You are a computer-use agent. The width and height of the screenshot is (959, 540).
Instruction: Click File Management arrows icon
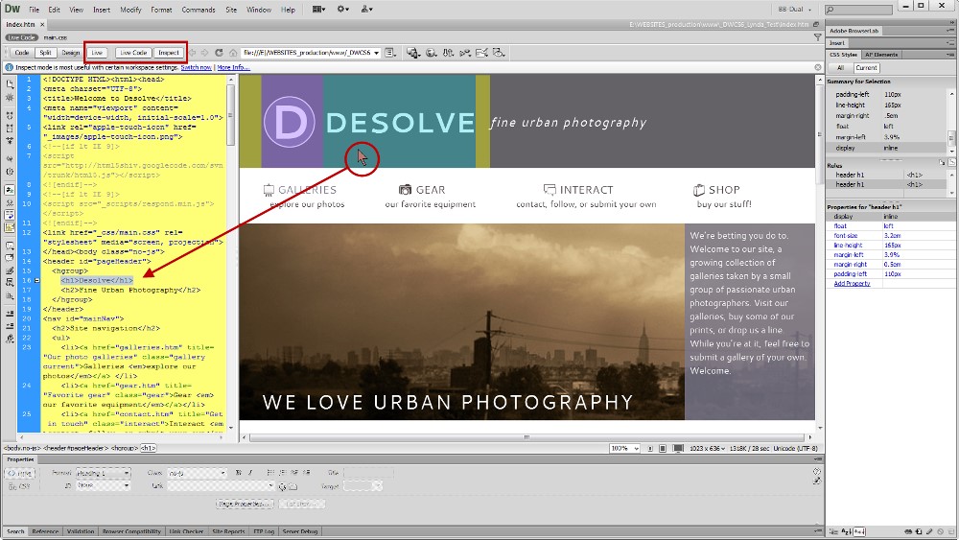point(448,53)
